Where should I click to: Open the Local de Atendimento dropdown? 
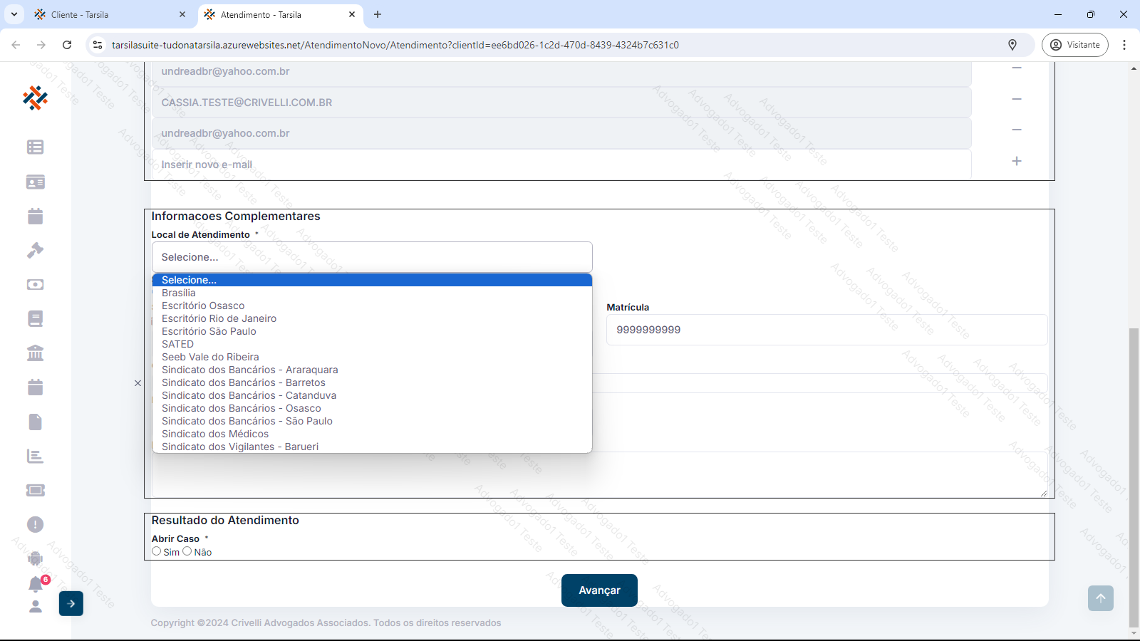pyautogui.click(x=371, y=257)
